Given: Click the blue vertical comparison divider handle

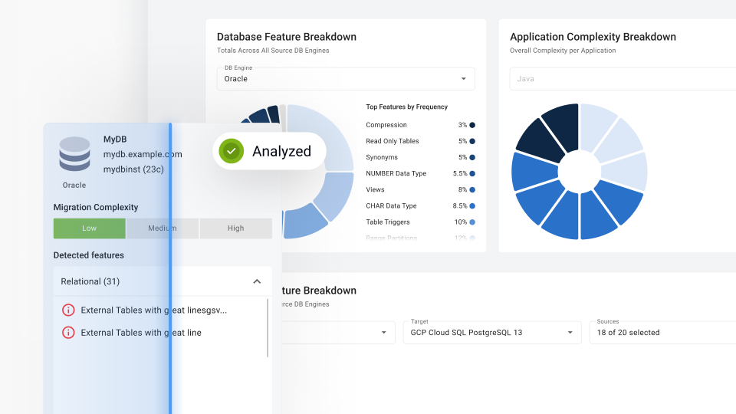Looking at the screenshot, I should click(x=170, y=268).
